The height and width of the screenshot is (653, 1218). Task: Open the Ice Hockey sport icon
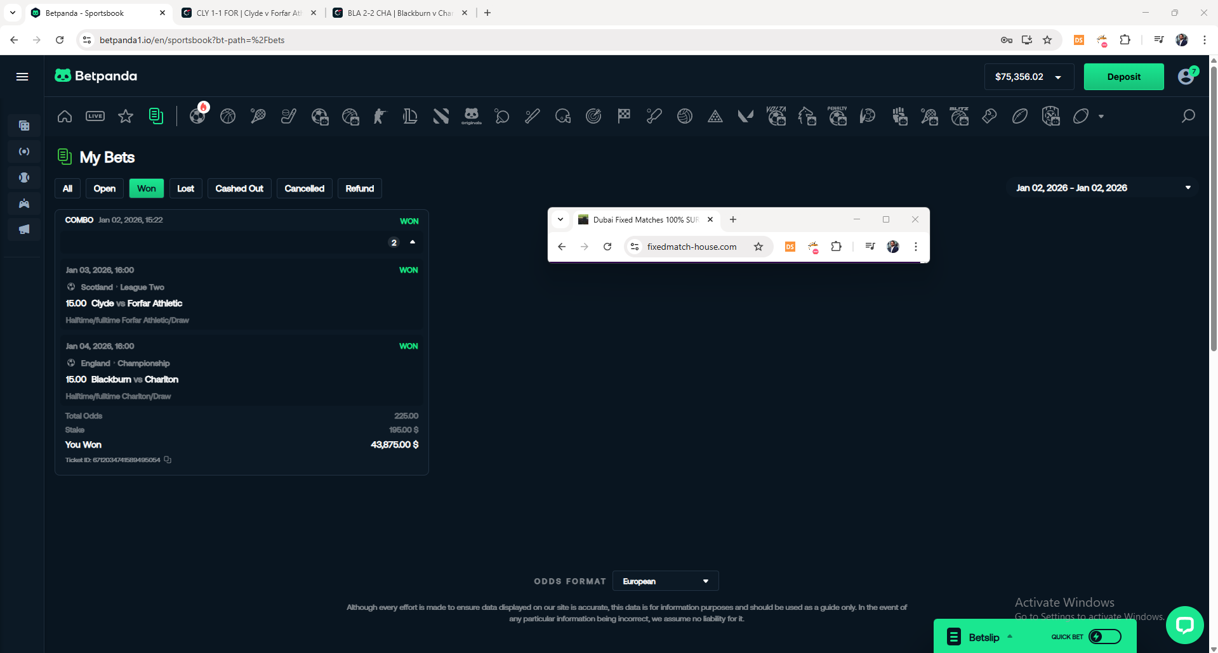click(x=289, y=116)
